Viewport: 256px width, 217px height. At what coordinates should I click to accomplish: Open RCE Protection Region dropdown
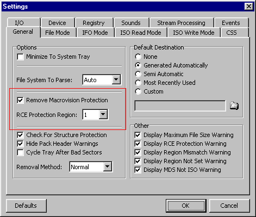[x=103, y=114]
